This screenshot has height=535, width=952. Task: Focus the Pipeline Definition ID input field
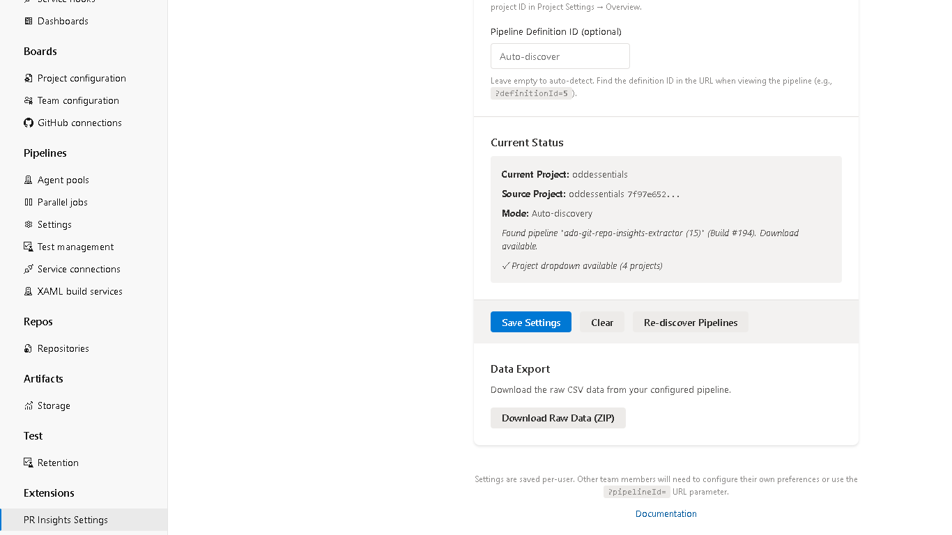[x=560, y=56]
